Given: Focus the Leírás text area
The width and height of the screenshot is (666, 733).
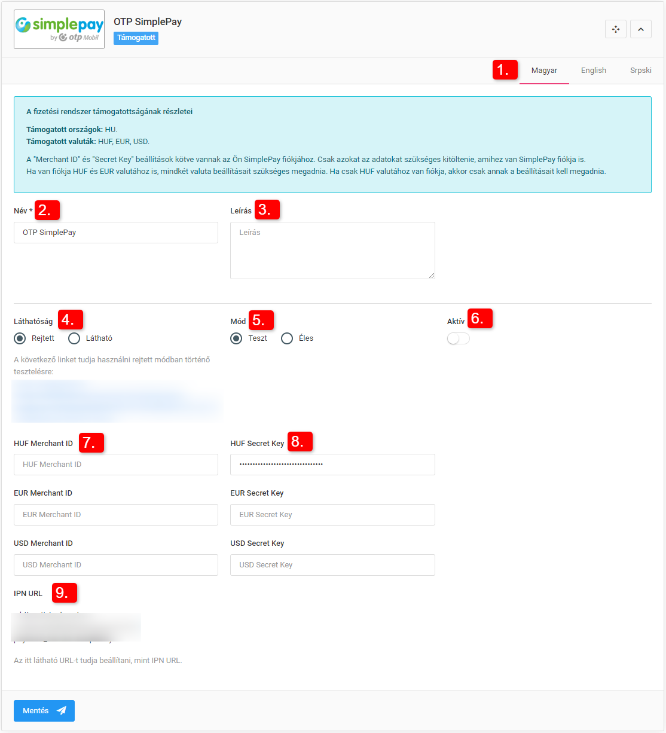Looking at the screenshot, I should [332, 251].
